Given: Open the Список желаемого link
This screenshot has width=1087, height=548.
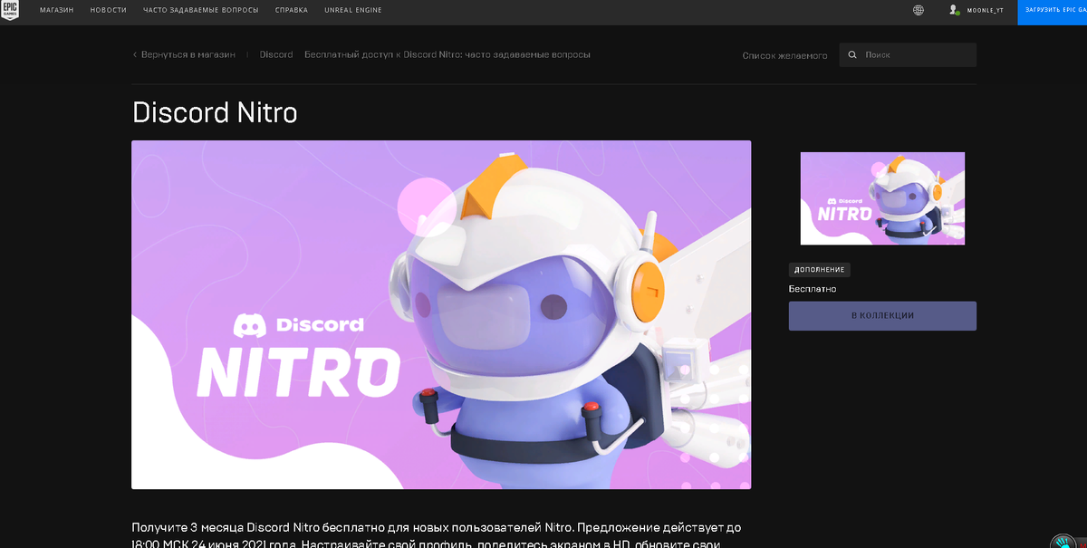Looking at the screenshot, I should point(785,55).
